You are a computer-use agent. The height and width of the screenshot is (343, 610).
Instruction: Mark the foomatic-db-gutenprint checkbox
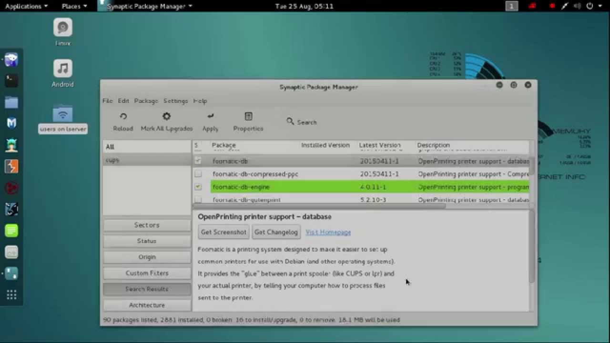(198, 200)
